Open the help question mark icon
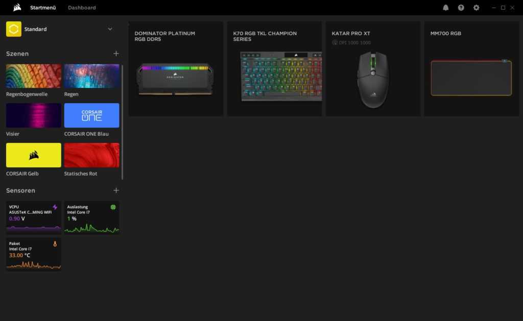This screenshot has width=523, height=321. coord(461,8)
